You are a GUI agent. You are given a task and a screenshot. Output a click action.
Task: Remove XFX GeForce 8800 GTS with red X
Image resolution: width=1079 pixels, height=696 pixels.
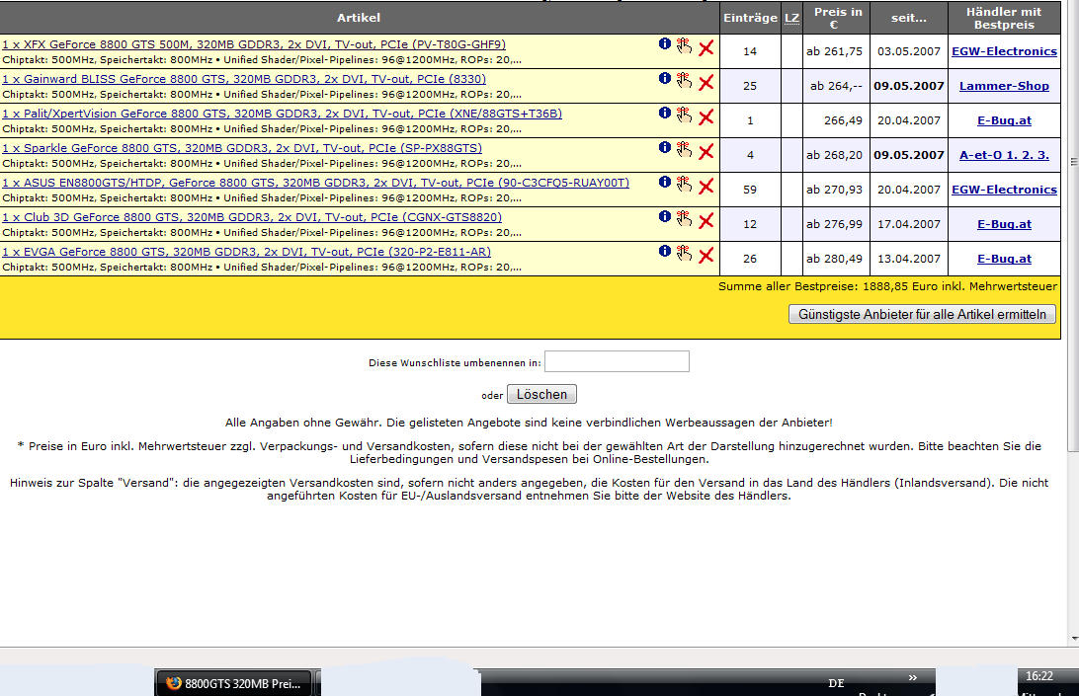706,48
